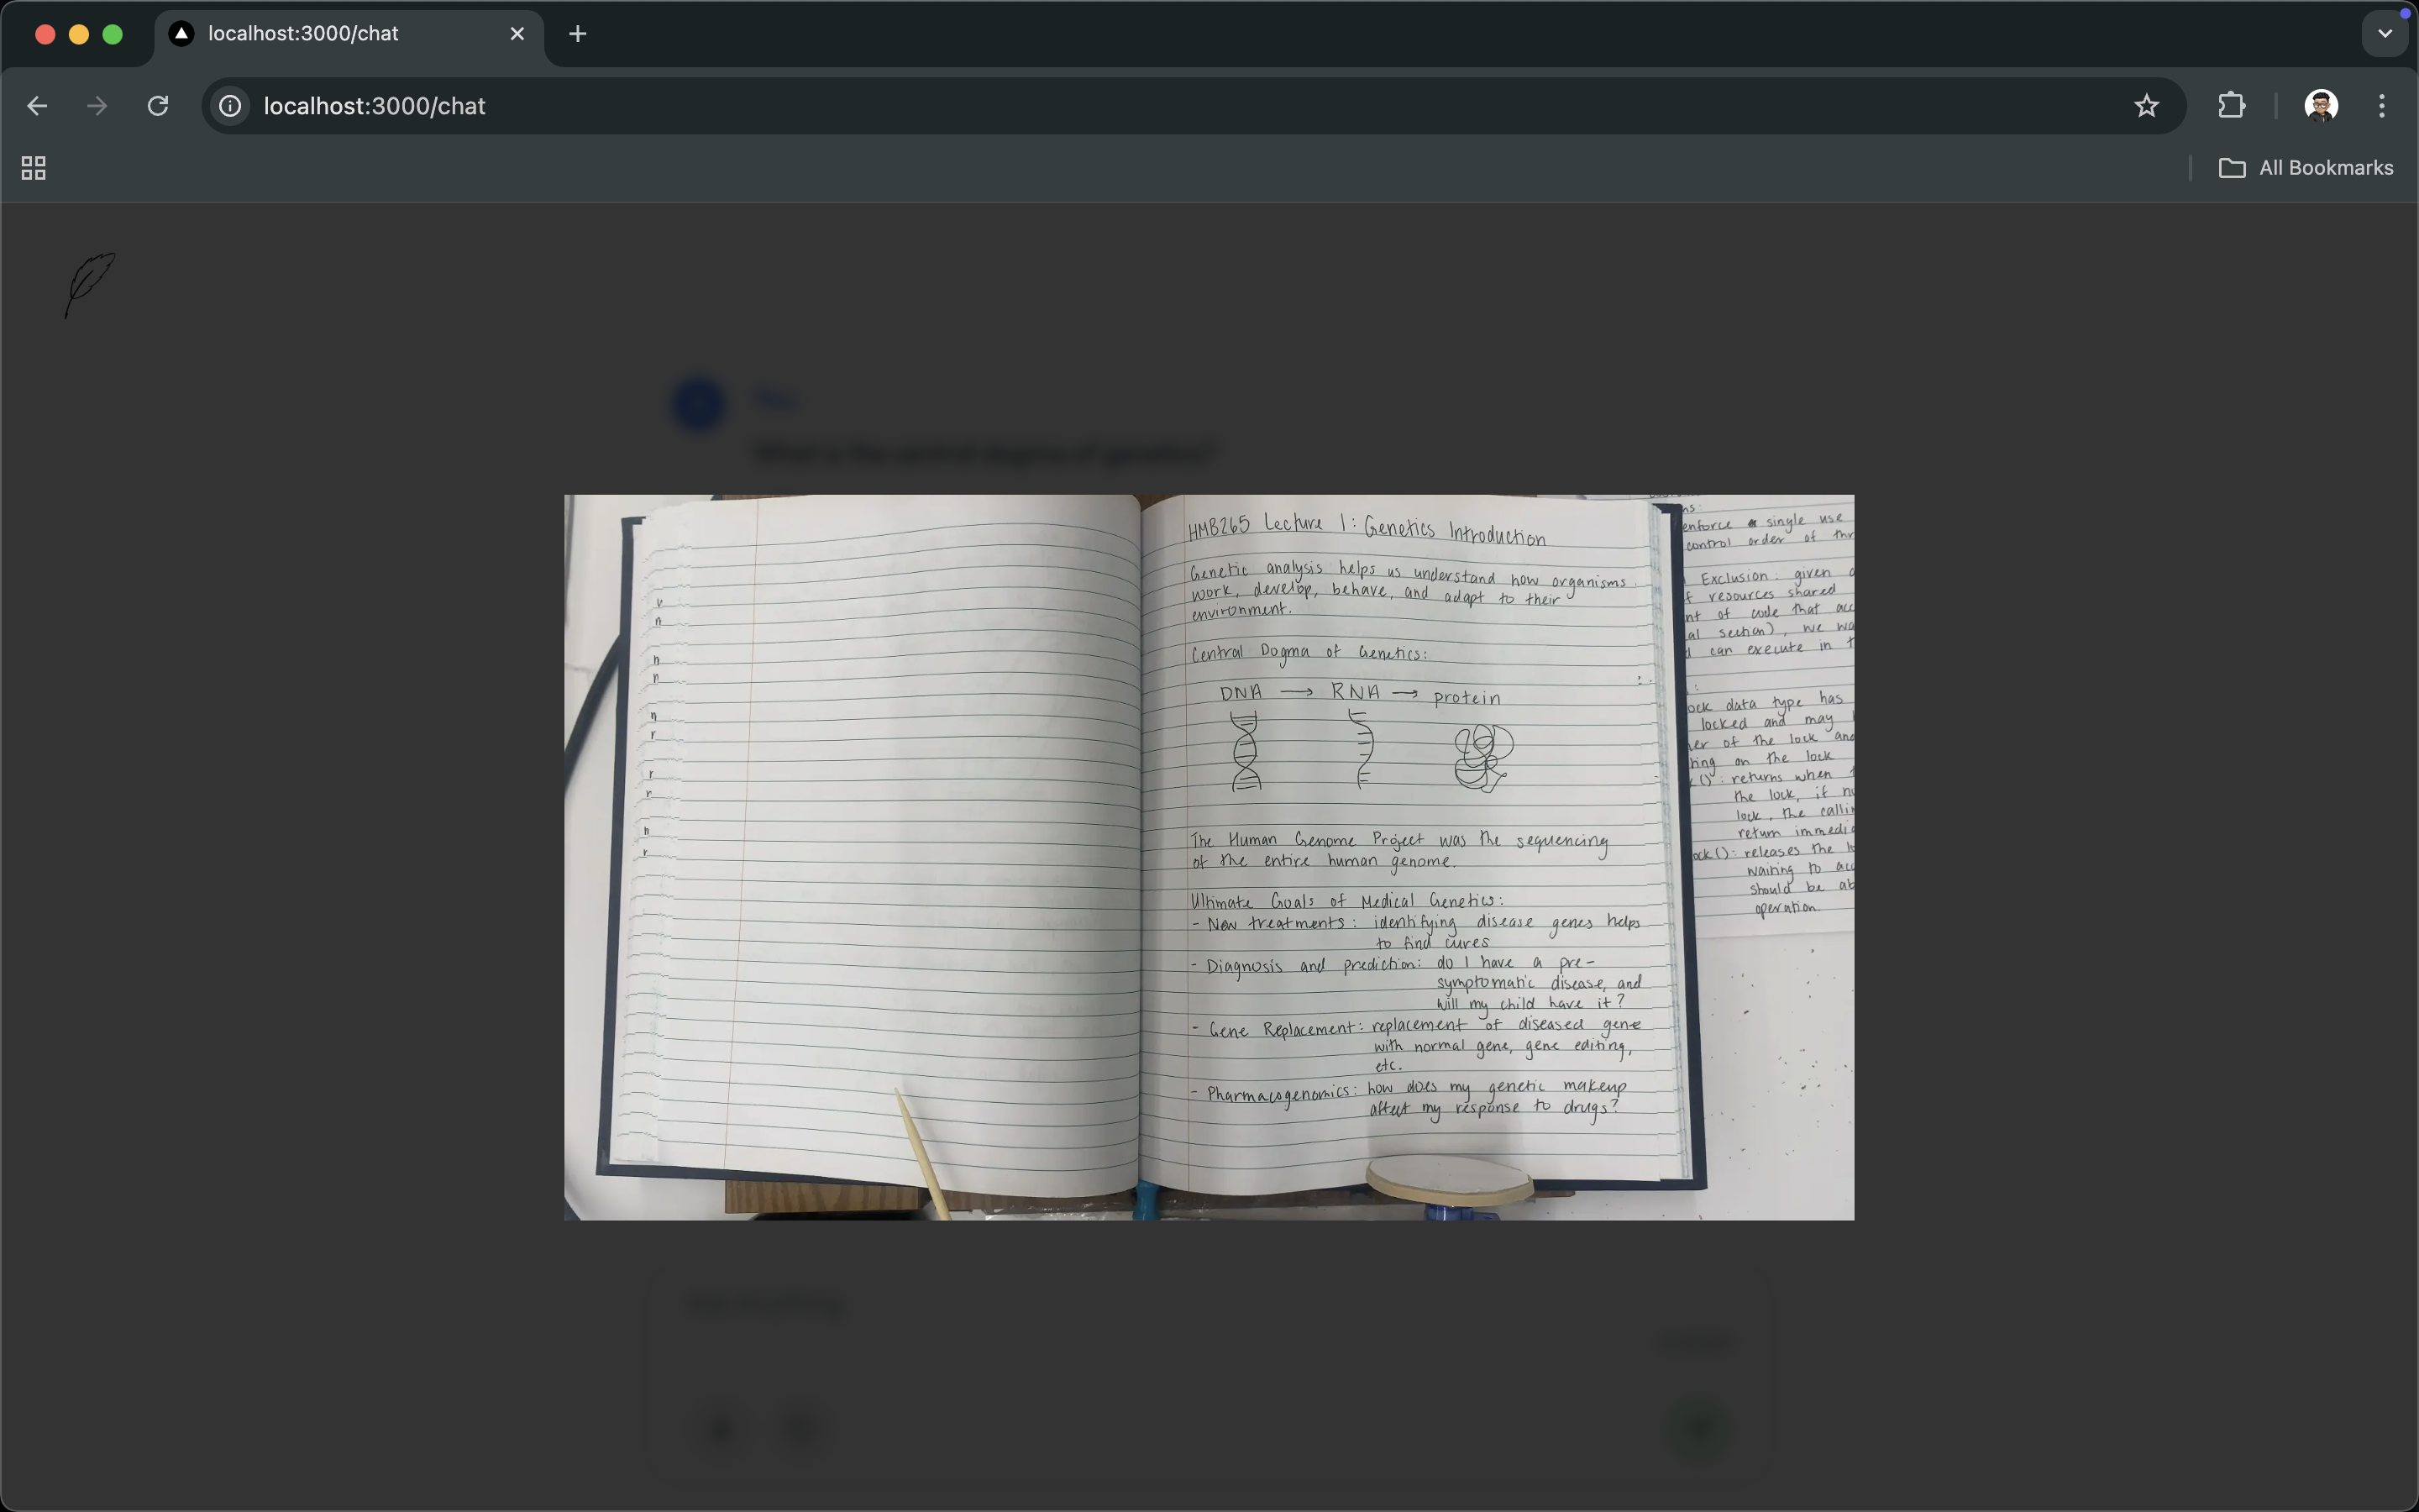This screenshot has height=1512, width=2419.
Task: Minimize the window with yellow button
Action: 79,34
